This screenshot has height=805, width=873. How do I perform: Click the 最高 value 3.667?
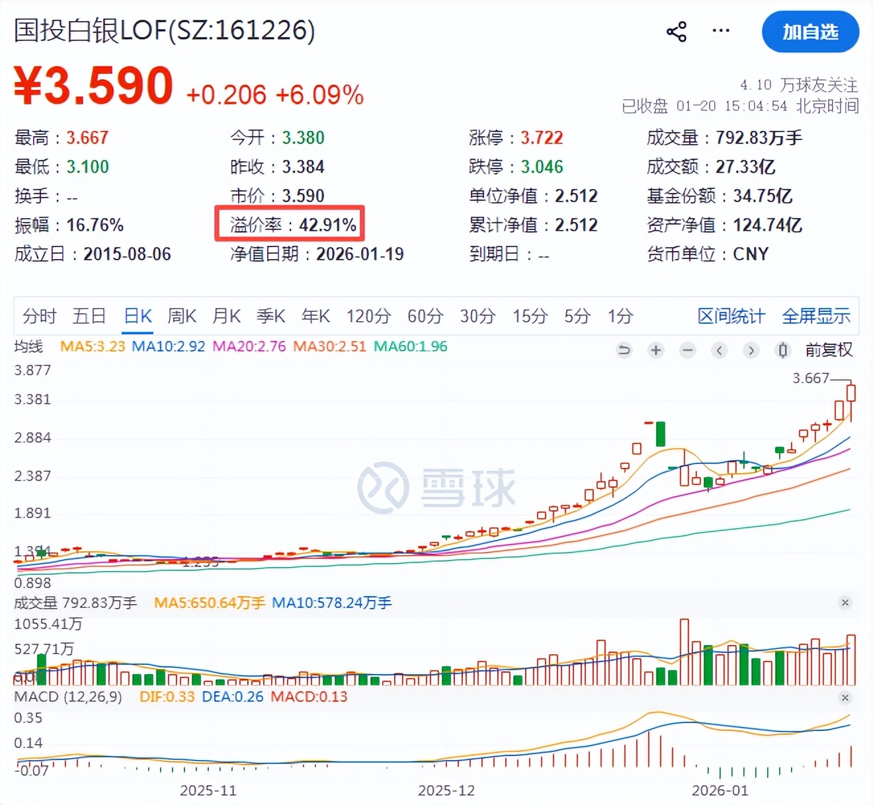coord(87,138)
